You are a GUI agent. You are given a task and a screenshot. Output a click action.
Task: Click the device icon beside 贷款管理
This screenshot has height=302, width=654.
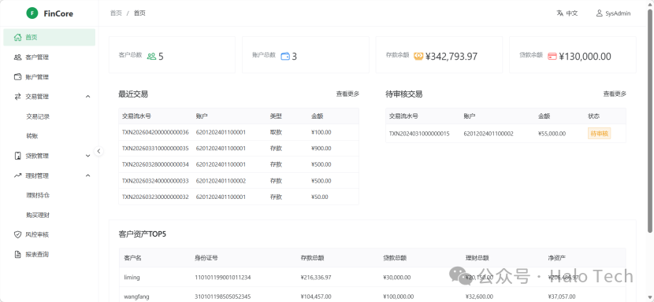(17, 156)
